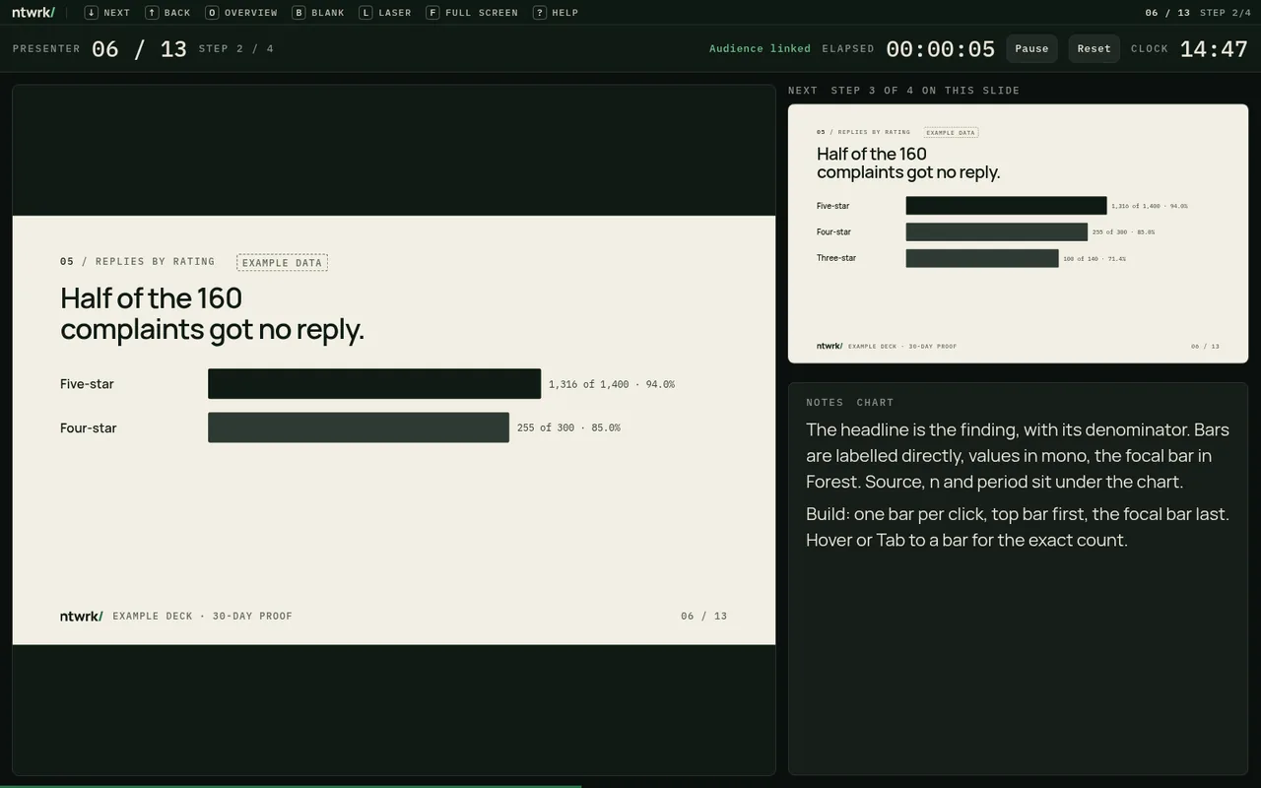Reset the elapsed timer

(1094, 48)
